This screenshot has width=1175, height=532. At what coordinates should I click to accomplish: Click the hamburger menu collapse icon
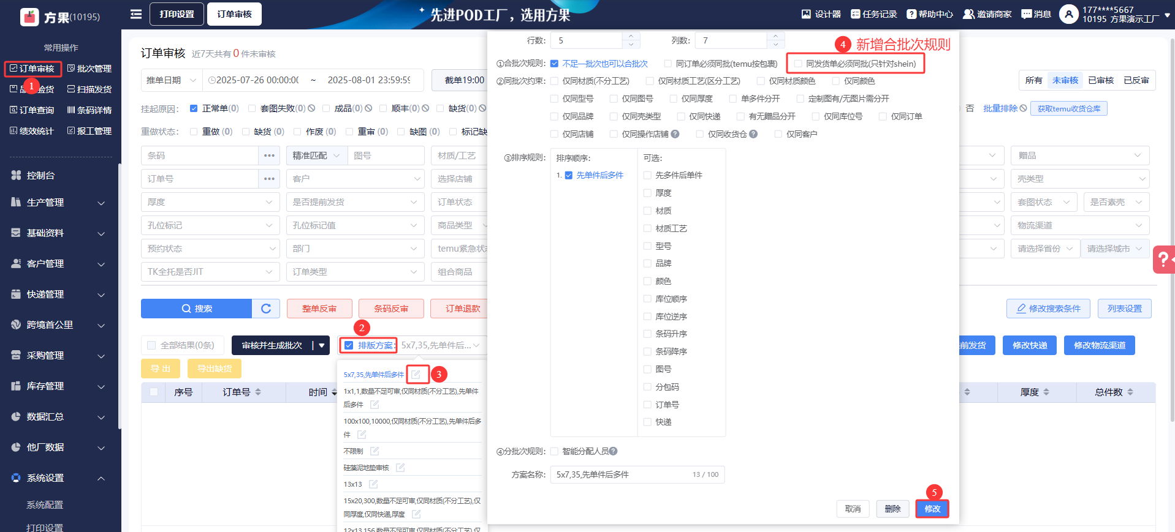pos(136,14)
